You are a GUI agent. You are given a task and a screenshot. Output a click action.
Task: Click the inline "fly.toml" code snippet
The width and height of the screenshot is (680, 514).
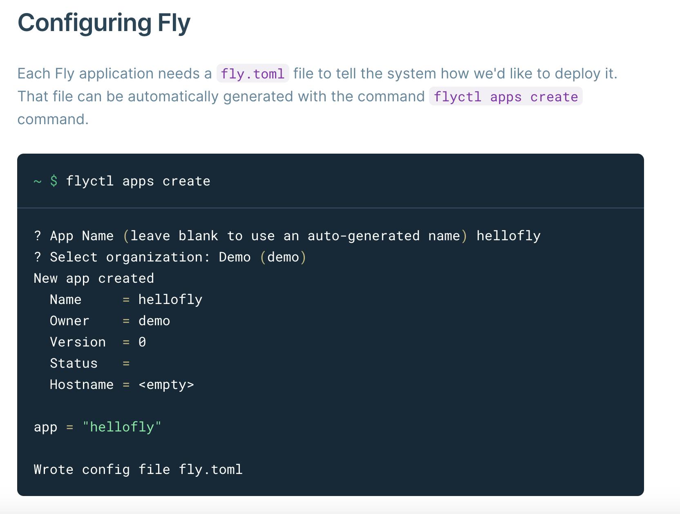coord(253,74)
